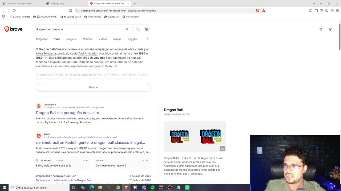Image resolution: width=341 pixels, height=191 pixels.
Task: Open the Udhyog Stream bookmark
Action: coord(71,17)
